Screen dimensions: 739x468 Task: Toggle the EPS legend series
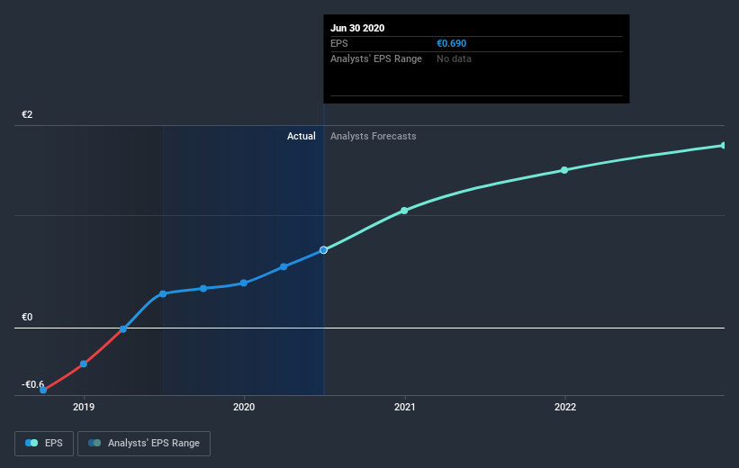44,443
